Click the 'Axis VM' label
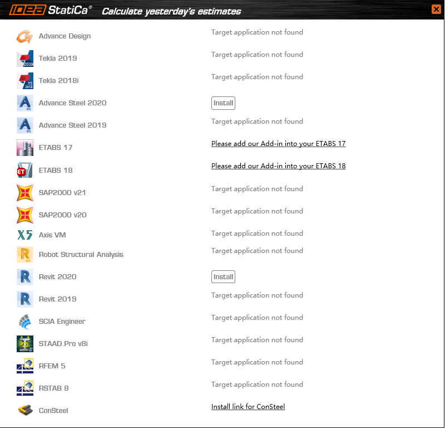 (x=52, y=235)
